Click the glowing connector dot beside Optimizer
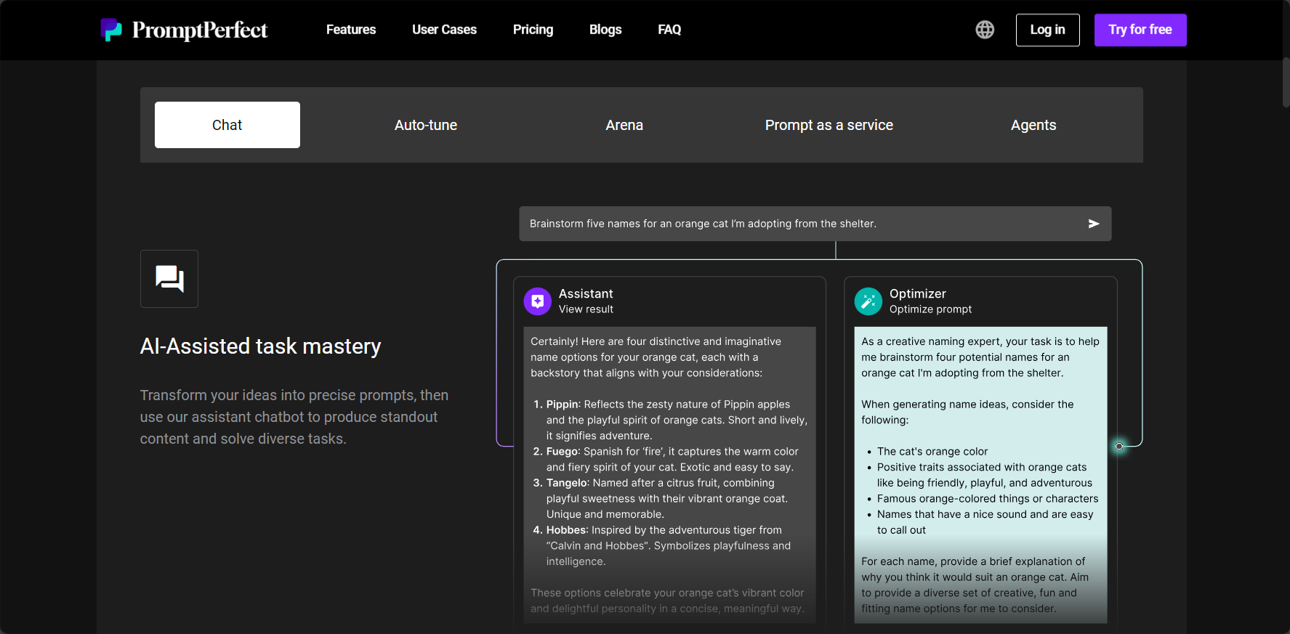 [x=1119, y=446]
